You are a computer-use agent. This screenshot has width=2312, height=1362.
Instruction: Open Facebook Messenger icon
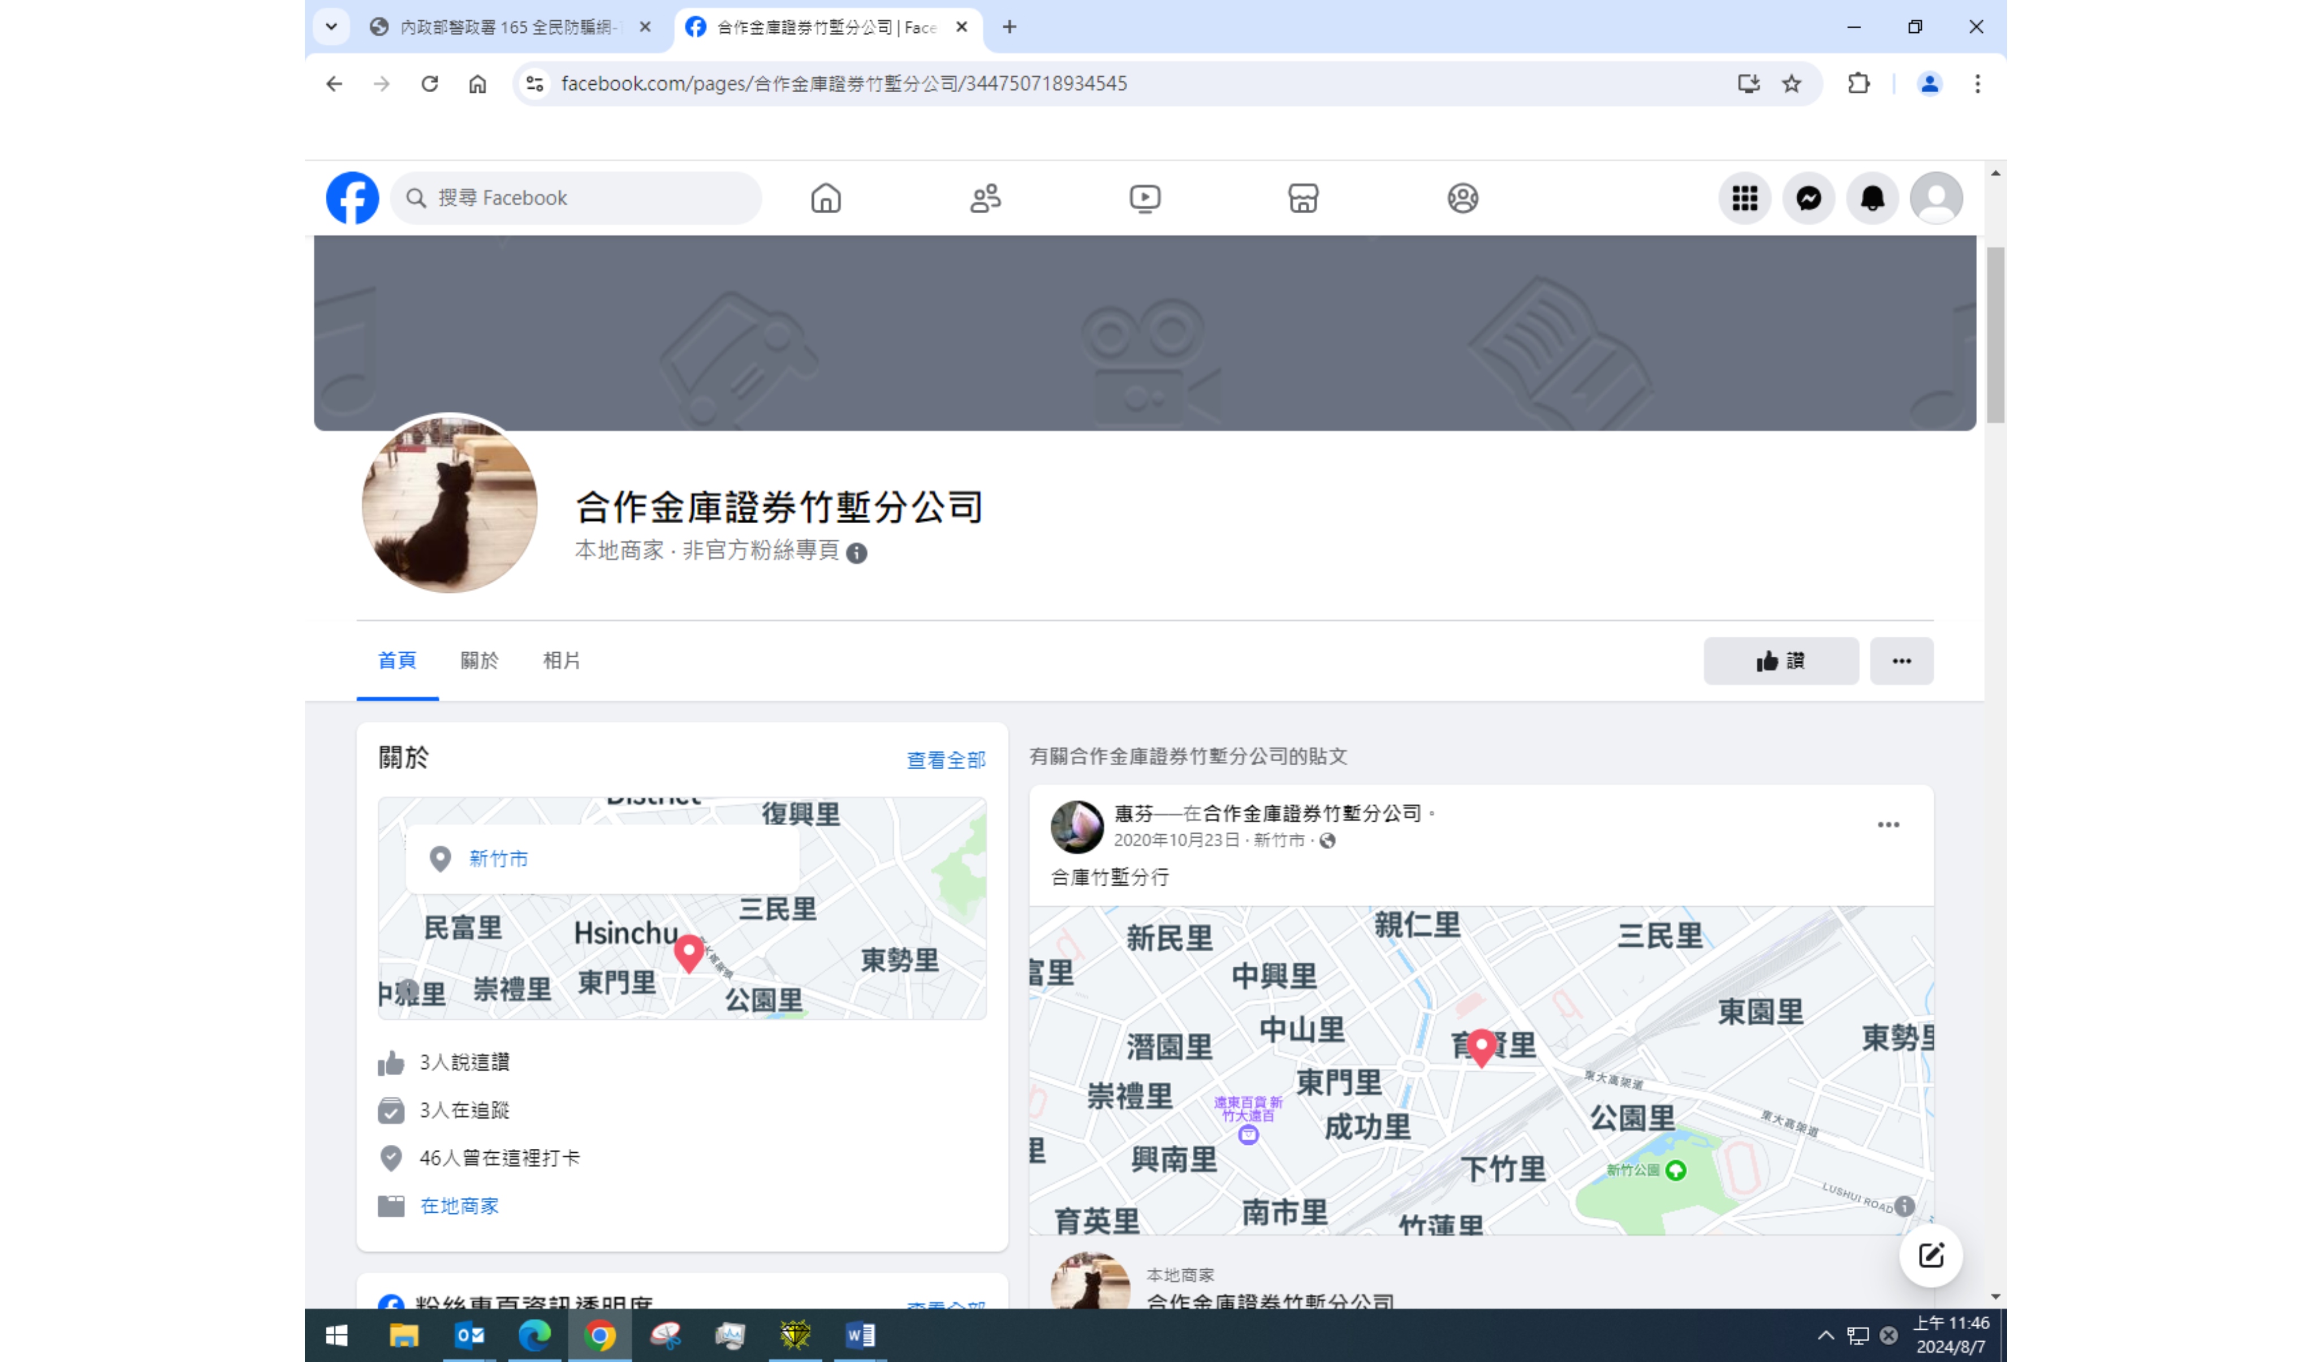pos(1808,198)
